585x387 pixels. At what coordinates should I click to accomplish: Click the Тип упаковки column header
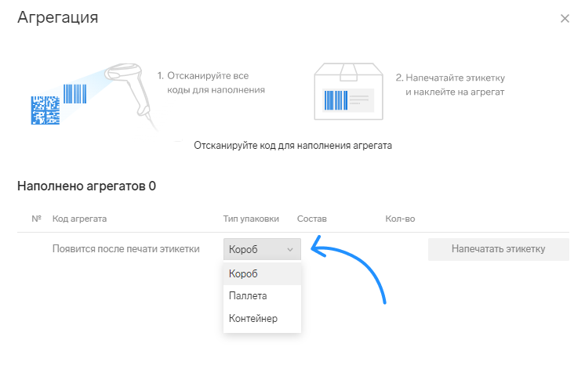(x=251, y=219)
